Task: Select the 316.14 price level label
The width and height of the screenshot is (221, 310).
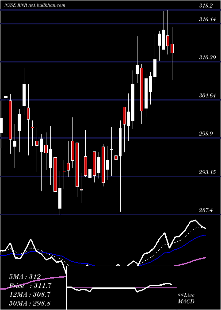Action: point(207,19)
